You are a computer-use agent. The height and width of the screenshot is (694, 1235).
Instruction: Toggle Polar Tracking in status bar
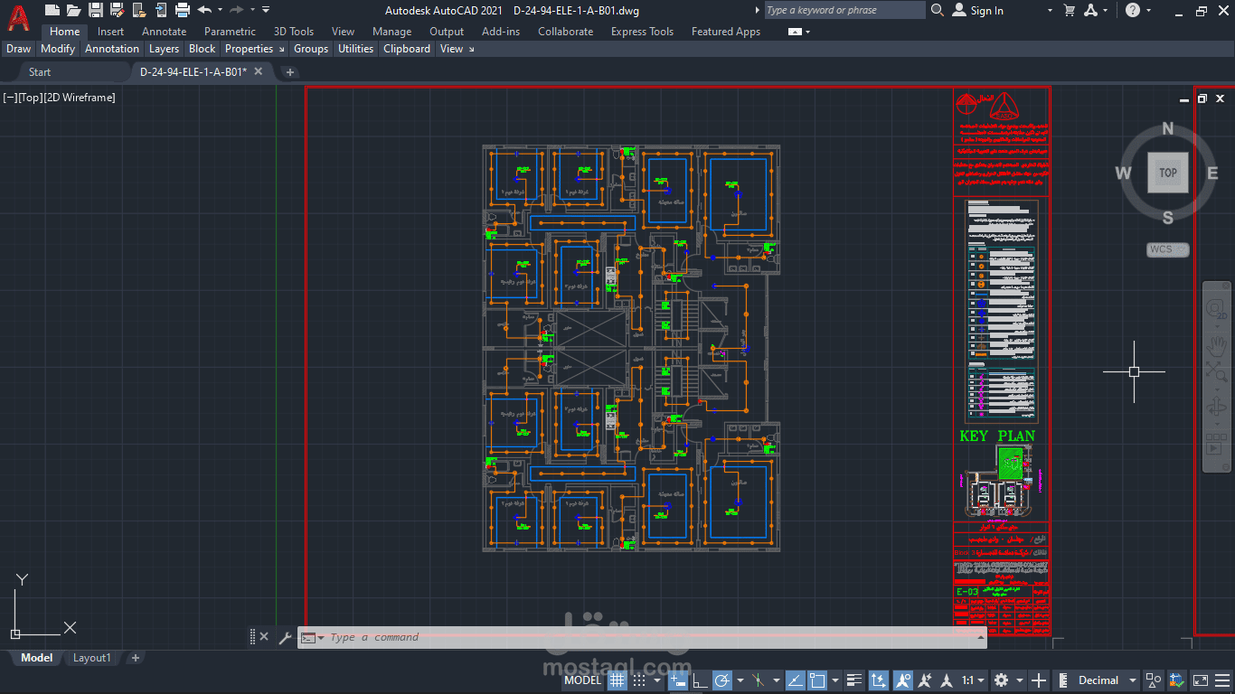723,680
